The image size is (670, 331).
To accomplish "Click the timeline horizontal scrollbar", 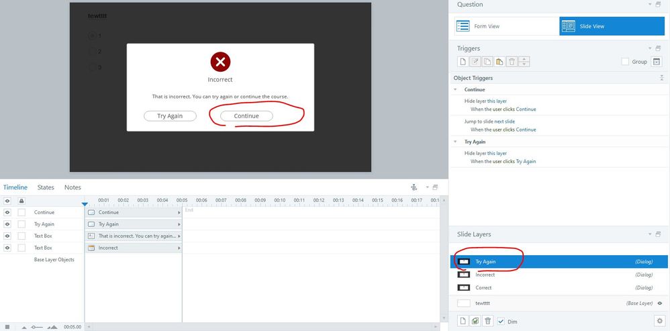I will pyautogui.click(x=262, y=327).
